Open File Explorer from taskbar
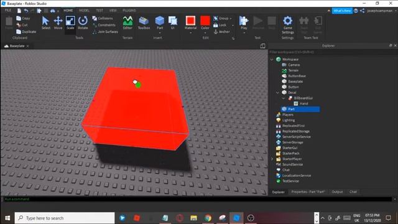This screenshot has width=398, height=224. coord(193,218)
